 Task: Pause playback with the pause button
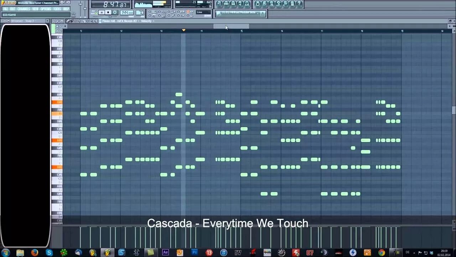[x=102, y=12]
